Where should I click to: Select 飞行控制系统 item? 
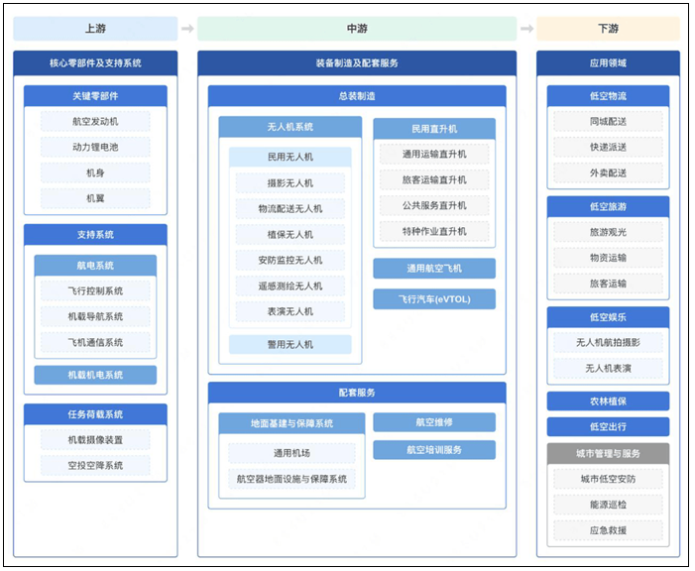click(95, 291)
